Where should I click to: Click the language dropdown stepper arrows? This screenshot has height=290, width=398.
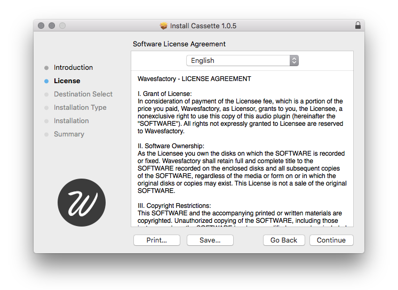(x=294, y=61)
